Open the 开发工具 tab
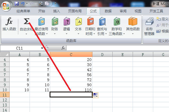The width and height of the screenshot is (169, 112). pyautogui.click(x=156, y=11)
